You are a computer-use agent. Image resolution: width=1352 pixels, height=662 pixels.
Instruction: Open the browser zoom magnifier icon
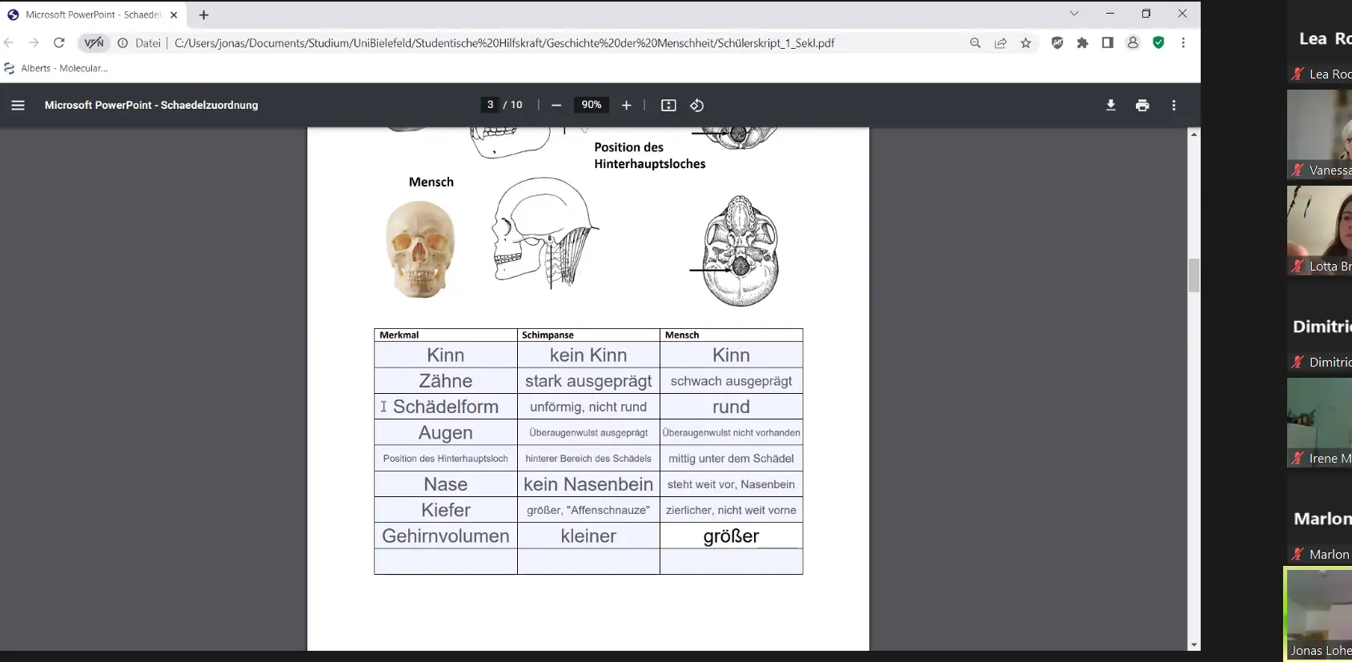975,43
